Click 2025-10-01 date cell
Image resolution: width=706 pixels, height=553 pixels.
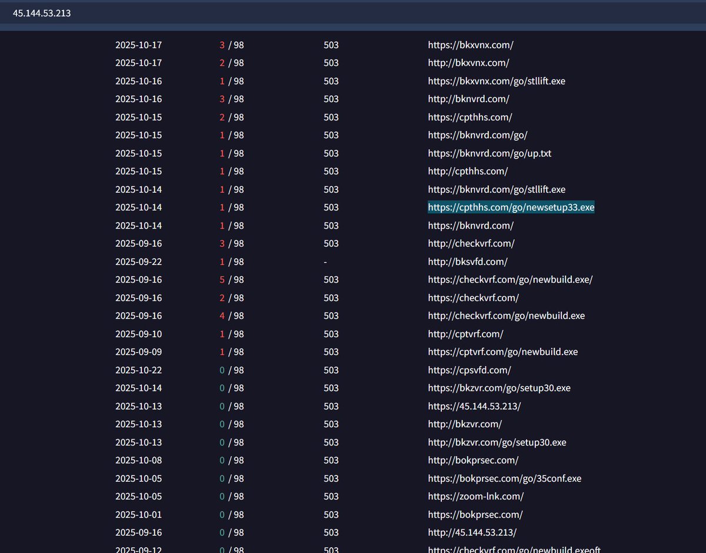[x=139, y=515]
